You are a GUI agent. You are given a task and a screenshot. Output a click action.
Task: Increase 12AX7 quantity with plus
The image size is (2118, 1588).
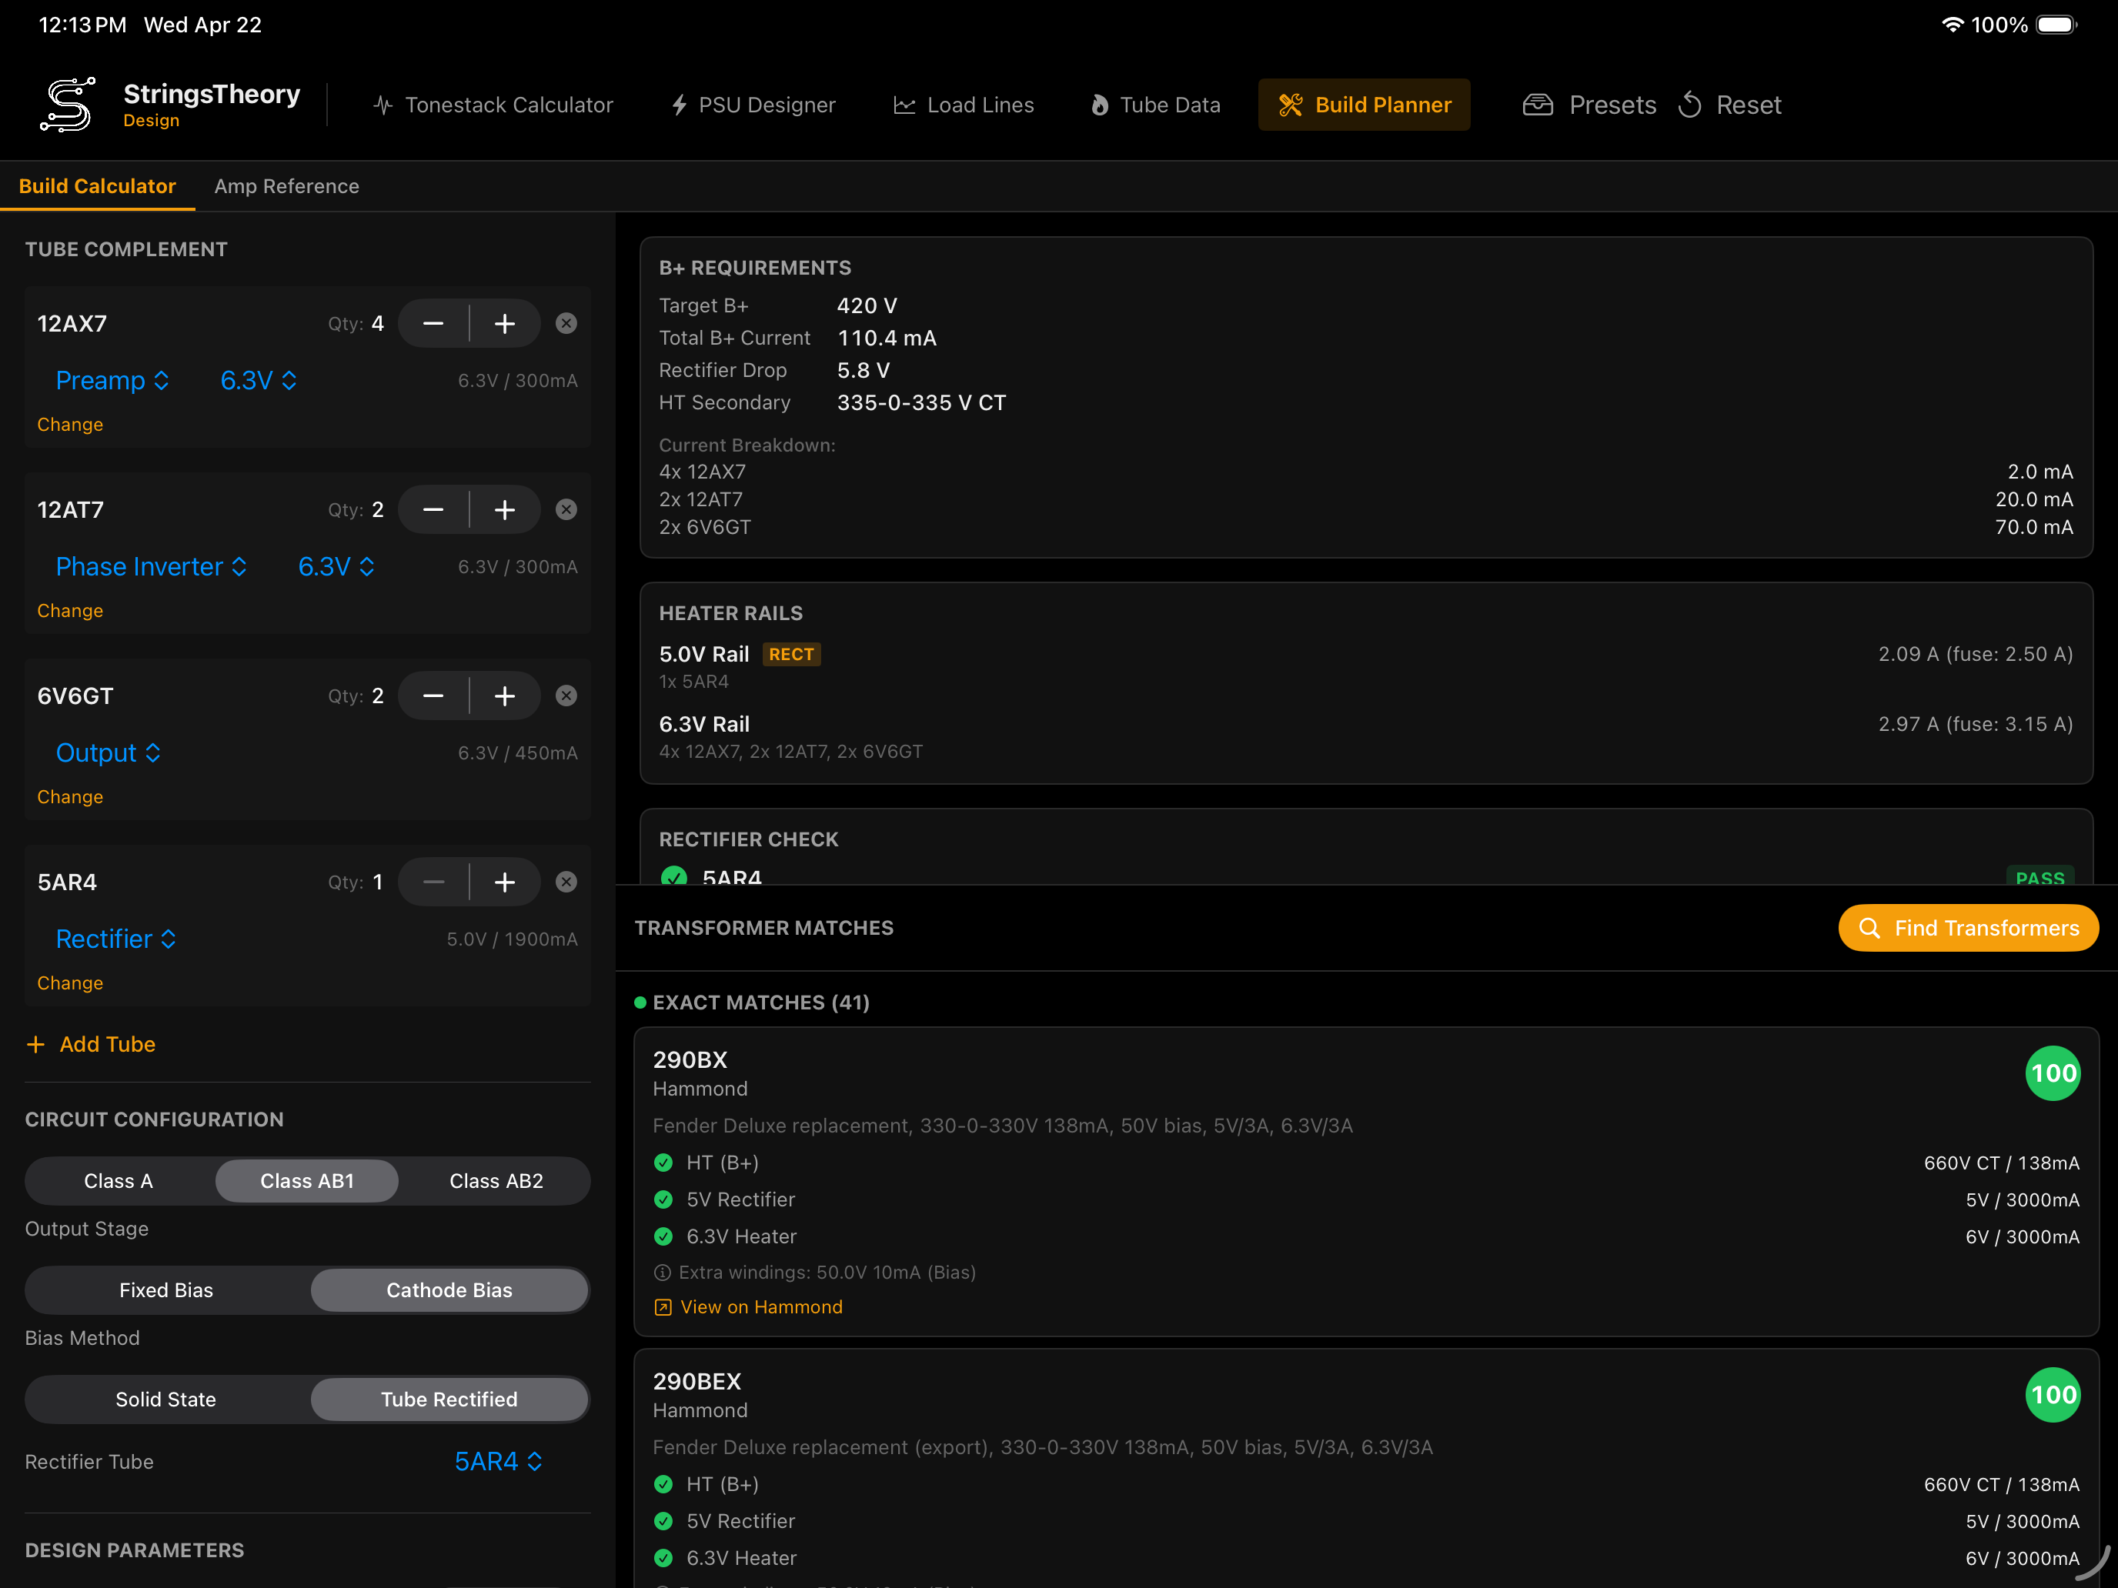[x=505, y=324]
